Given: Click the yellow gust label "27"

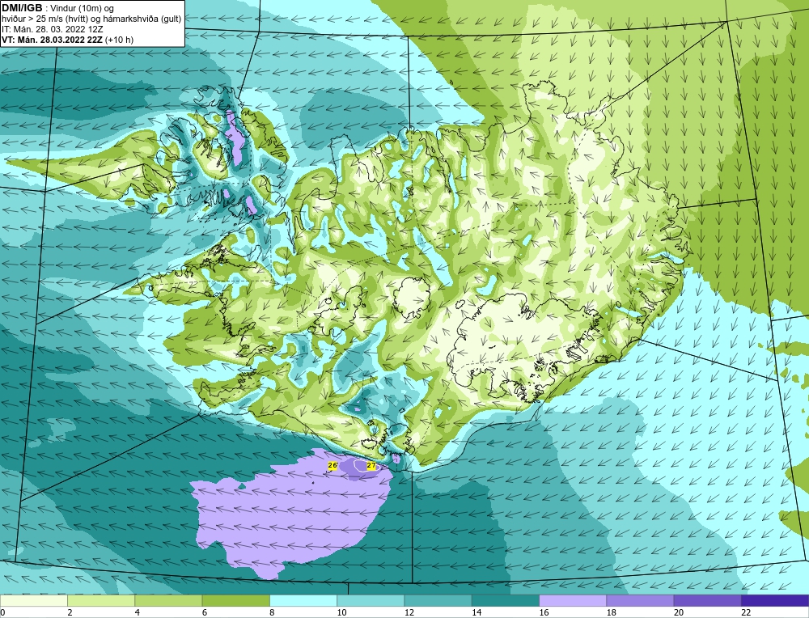Looking at the screenshot, I should [371, 466].
